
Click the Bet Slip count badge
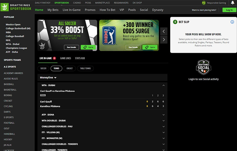[175, 22]
